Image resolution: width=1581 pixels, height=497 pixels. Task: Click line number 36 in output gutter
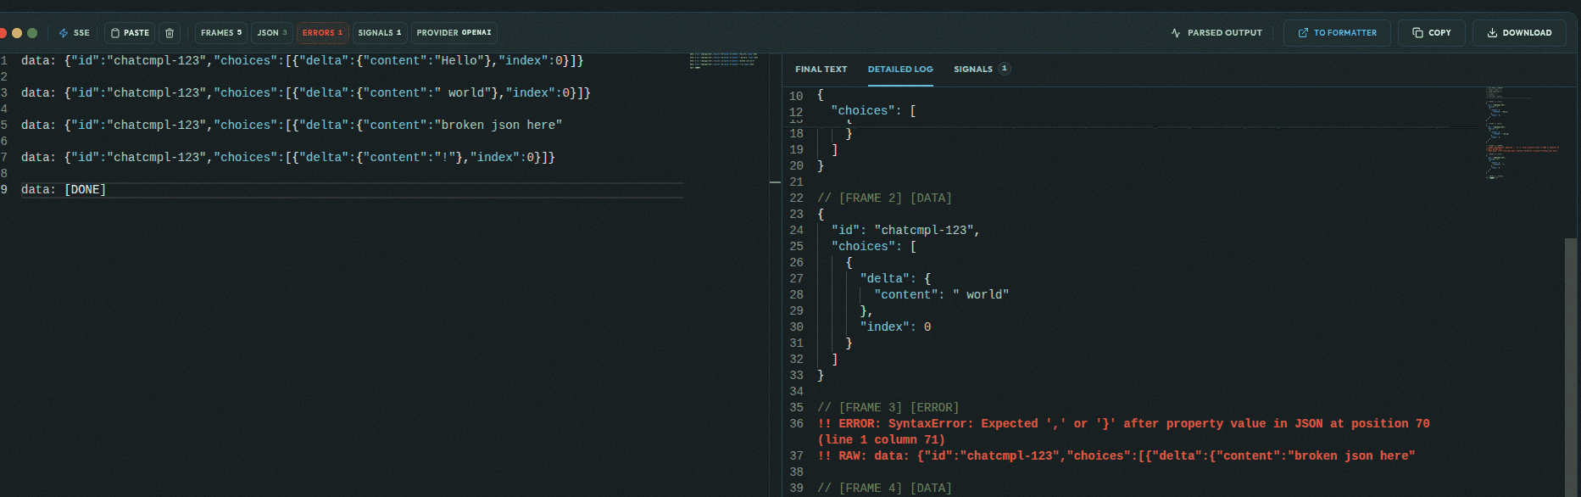[796, 424]
